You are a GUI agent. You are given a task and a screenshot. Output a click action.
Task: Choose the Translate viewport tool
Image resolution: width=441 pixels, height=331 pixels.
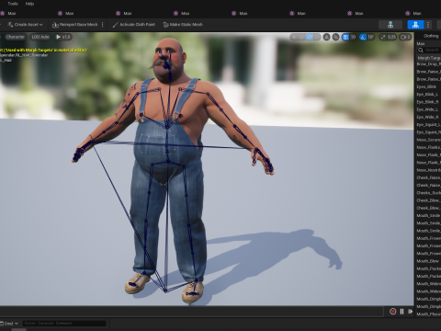[302, 37]
